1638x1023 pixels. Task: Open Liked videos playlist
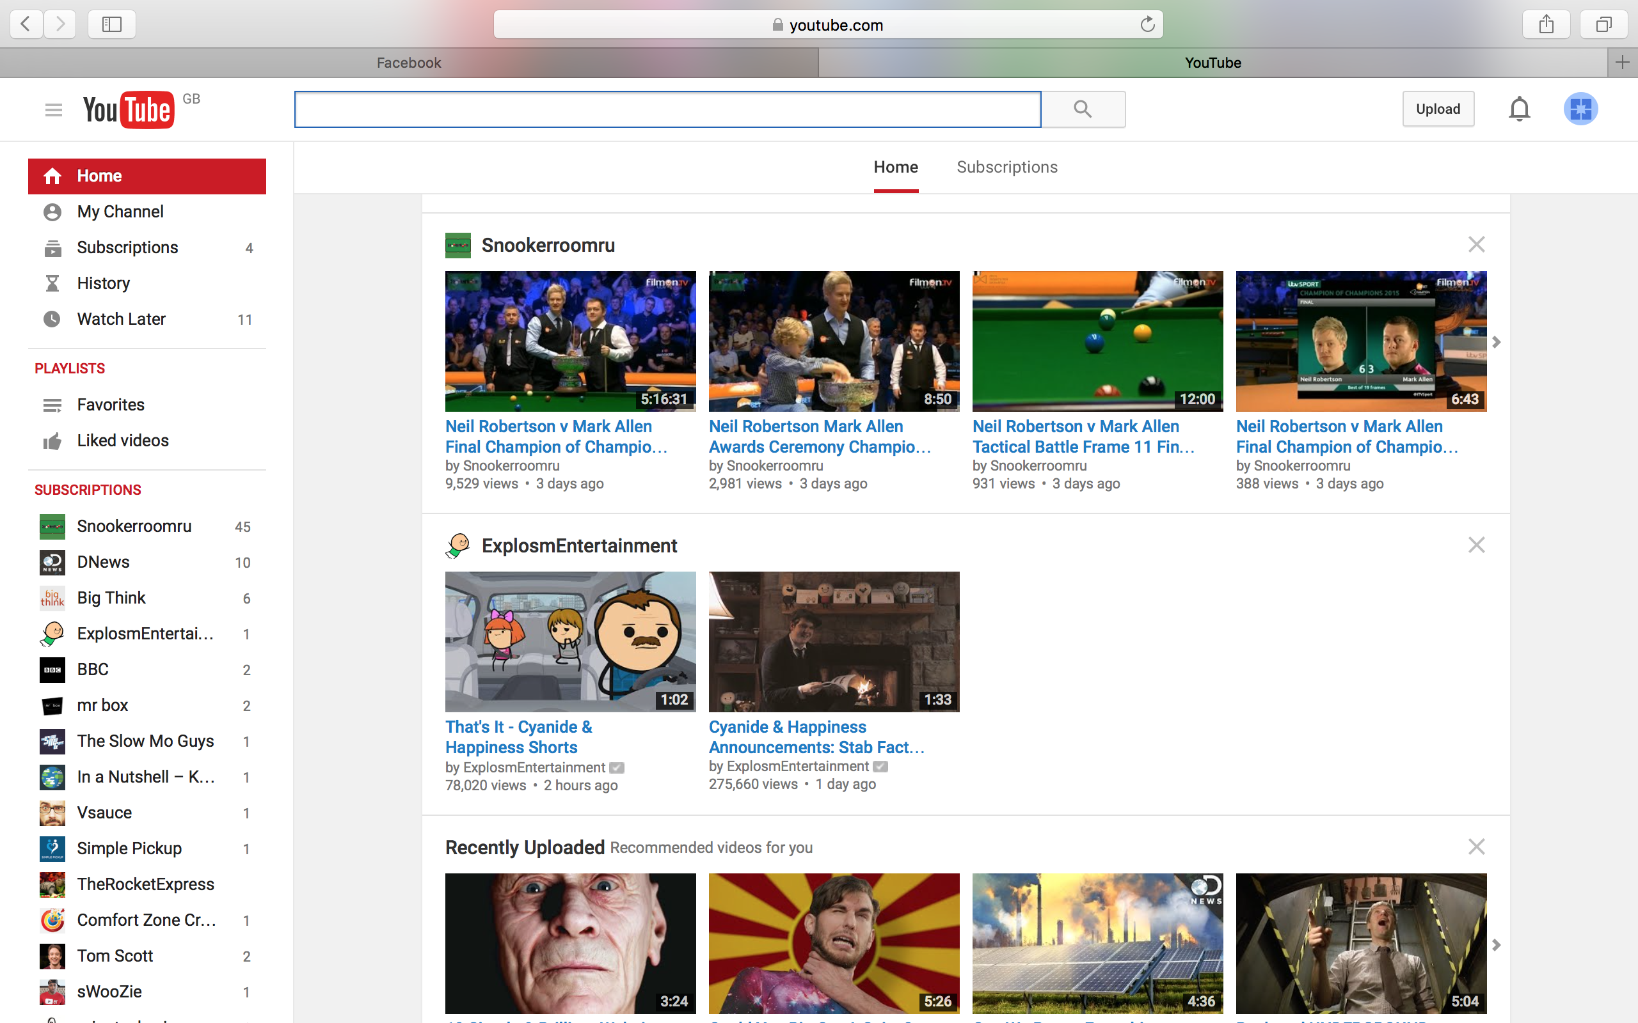(147, 441)
